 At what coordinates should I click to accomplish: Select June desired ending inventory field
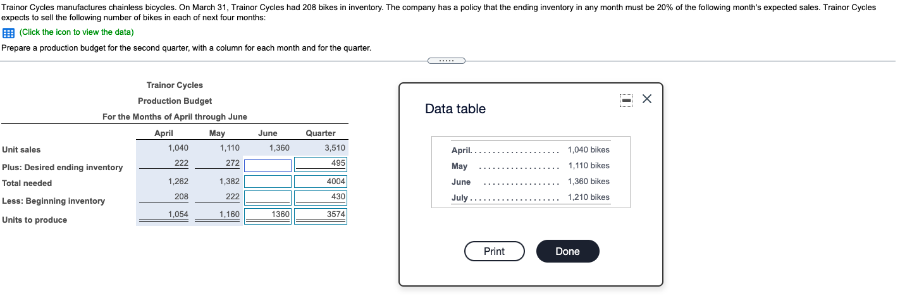click(x=268, y=166)
